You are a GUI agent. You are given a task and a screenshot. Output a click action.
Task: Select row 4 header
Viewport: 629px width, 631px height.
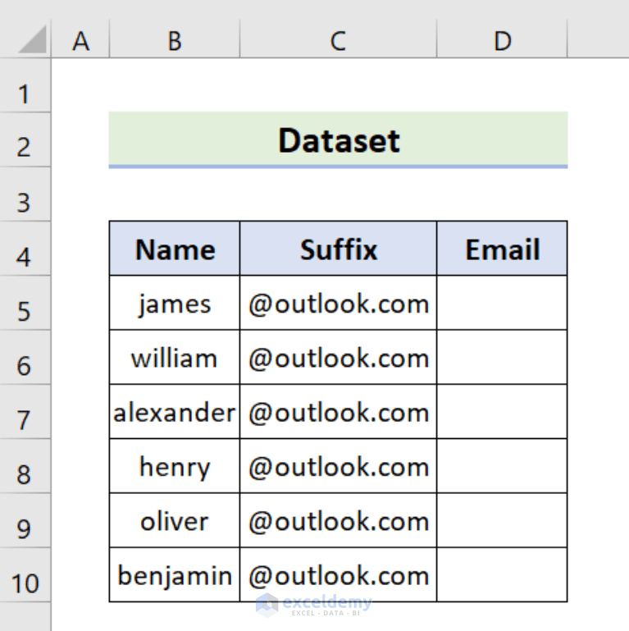25,249
